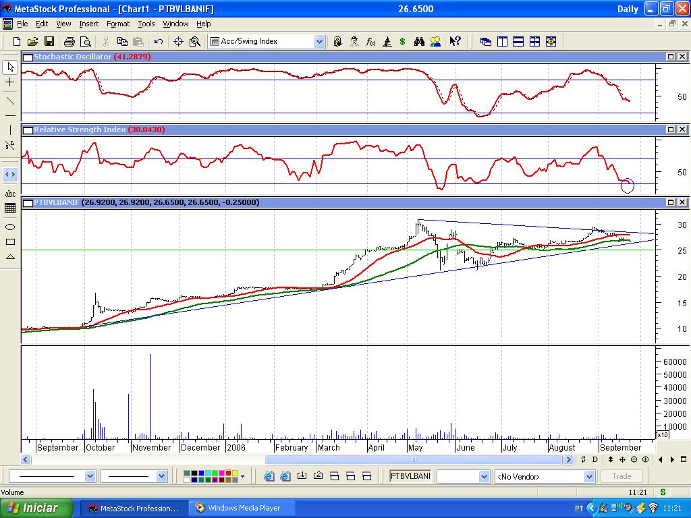The image size is (691, 518).
Task: Open the Format menu
Action: coord(117,24)
